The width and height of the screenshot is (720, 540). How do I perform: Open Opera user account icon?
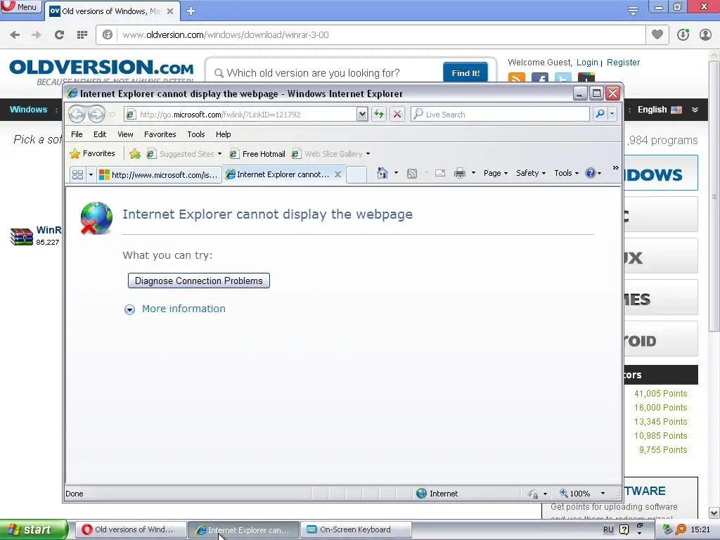point(705,35)
